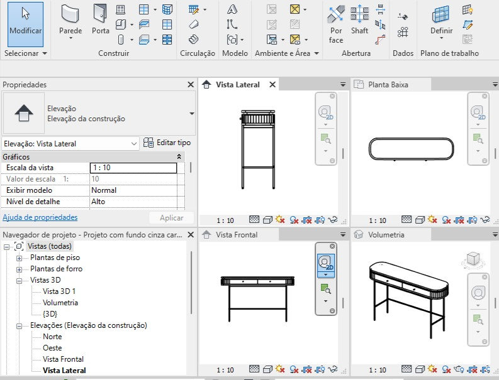Image resolution: width=499 pixels, height=380 pixels.
Task: Select the Coluna (column) tool icon
Action: (121, 40)
